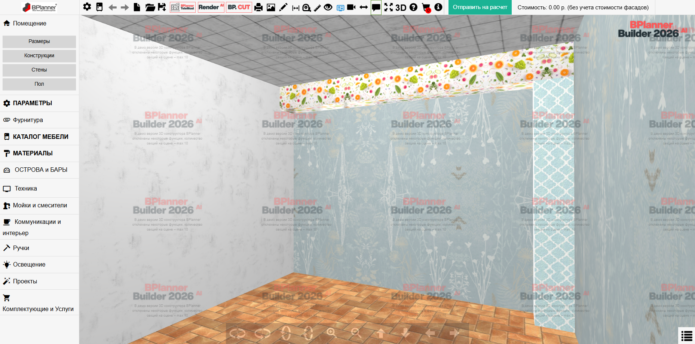Print the project with the printer icon
This screenshot has height=344, width=695.
click(258, 7)
